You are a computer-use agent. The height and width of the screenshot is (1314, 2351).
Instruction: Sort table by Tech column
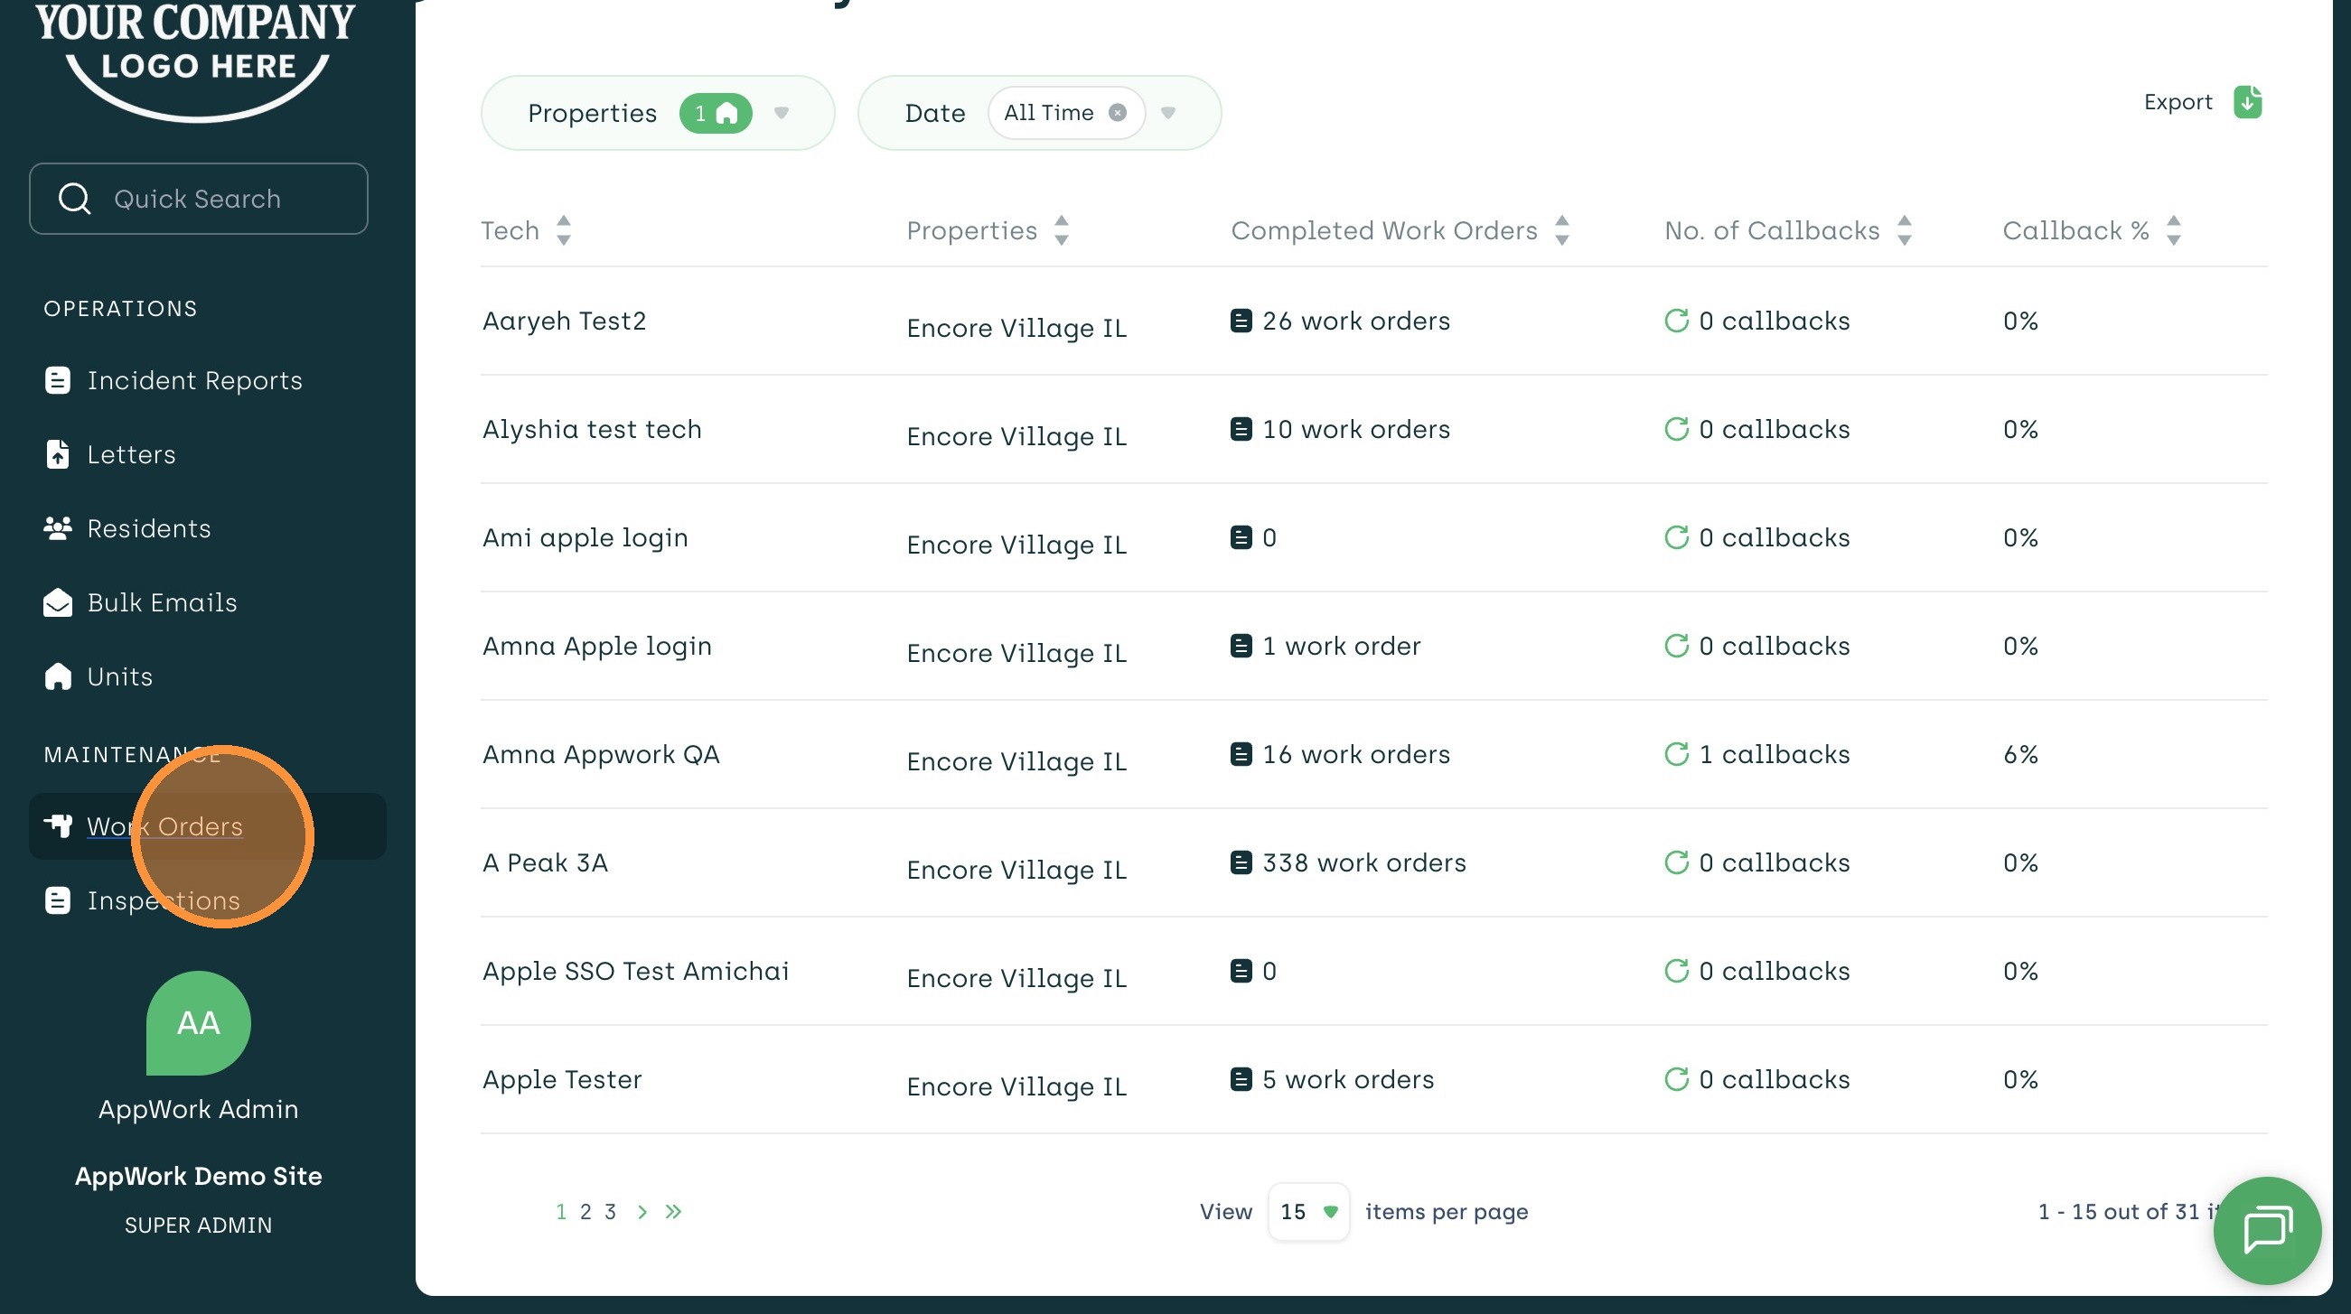pos(563,230)
